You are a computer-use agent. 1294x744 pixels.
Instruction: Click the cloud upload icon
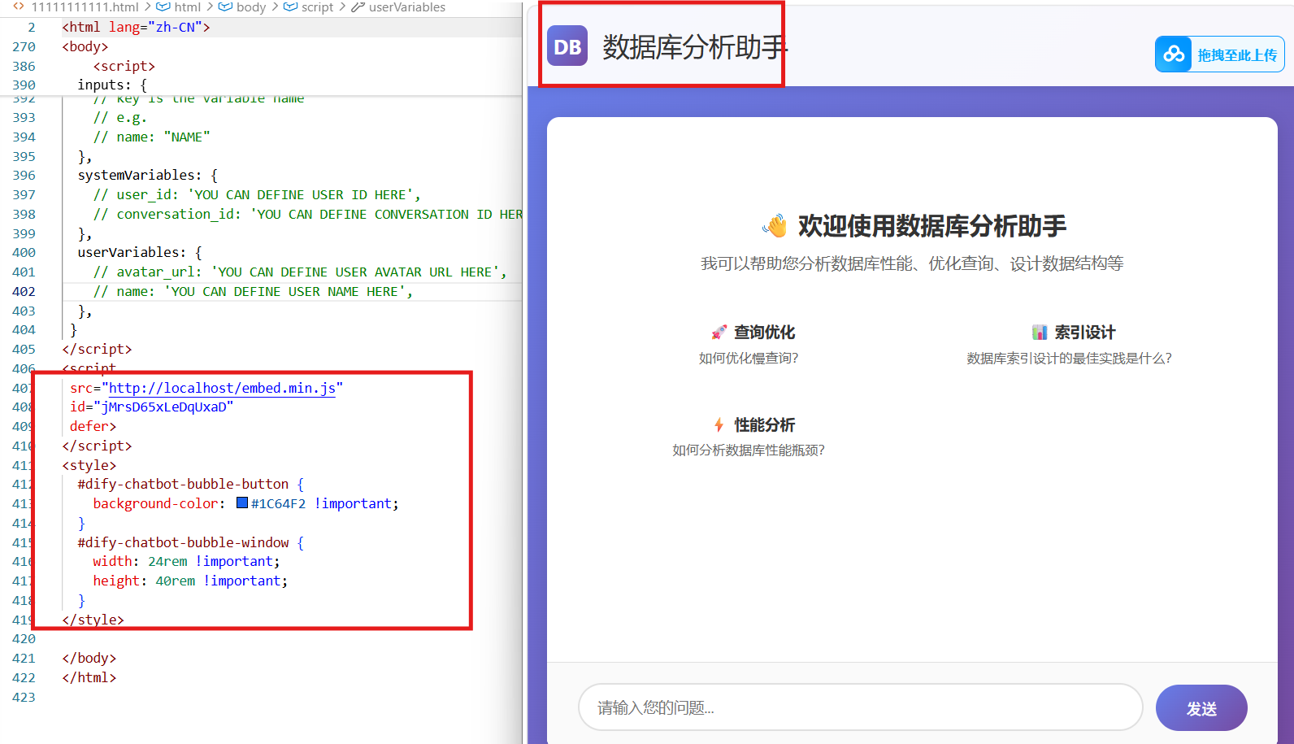coord(1174,54)
